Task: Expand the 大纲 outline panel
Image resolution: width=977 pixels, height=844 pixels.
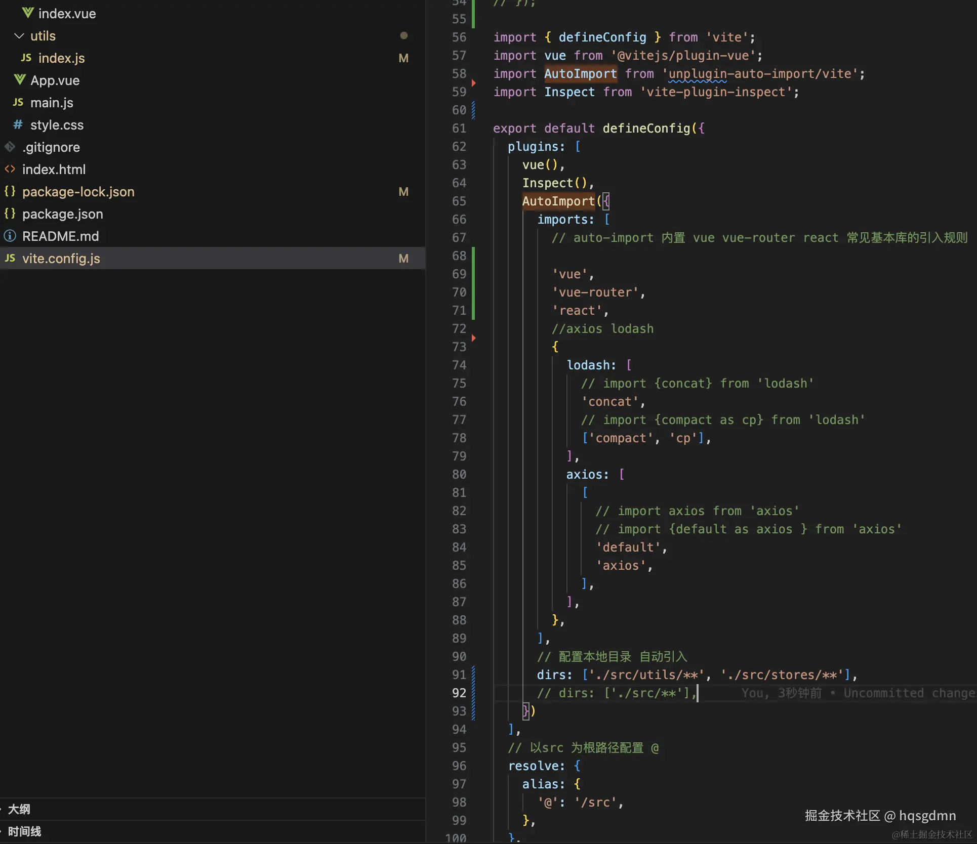Action: (x=19, y=809)
